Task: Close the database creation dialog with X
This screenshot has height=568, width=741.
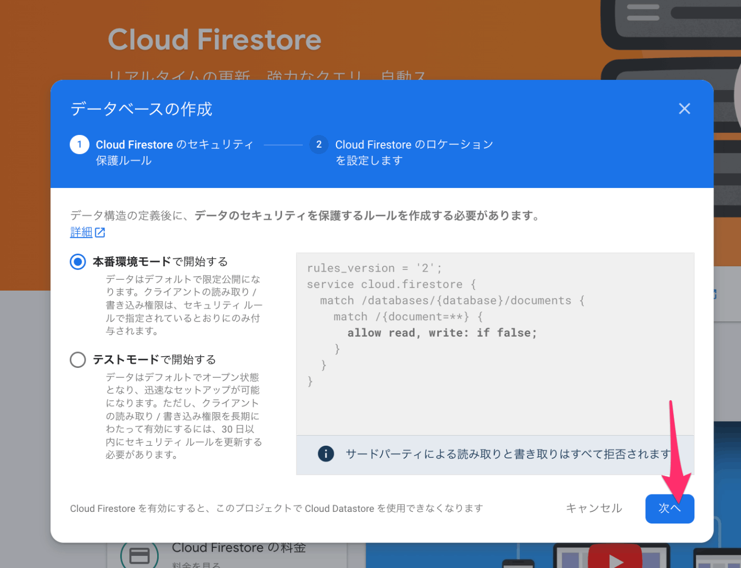Action: coord(684,109)
